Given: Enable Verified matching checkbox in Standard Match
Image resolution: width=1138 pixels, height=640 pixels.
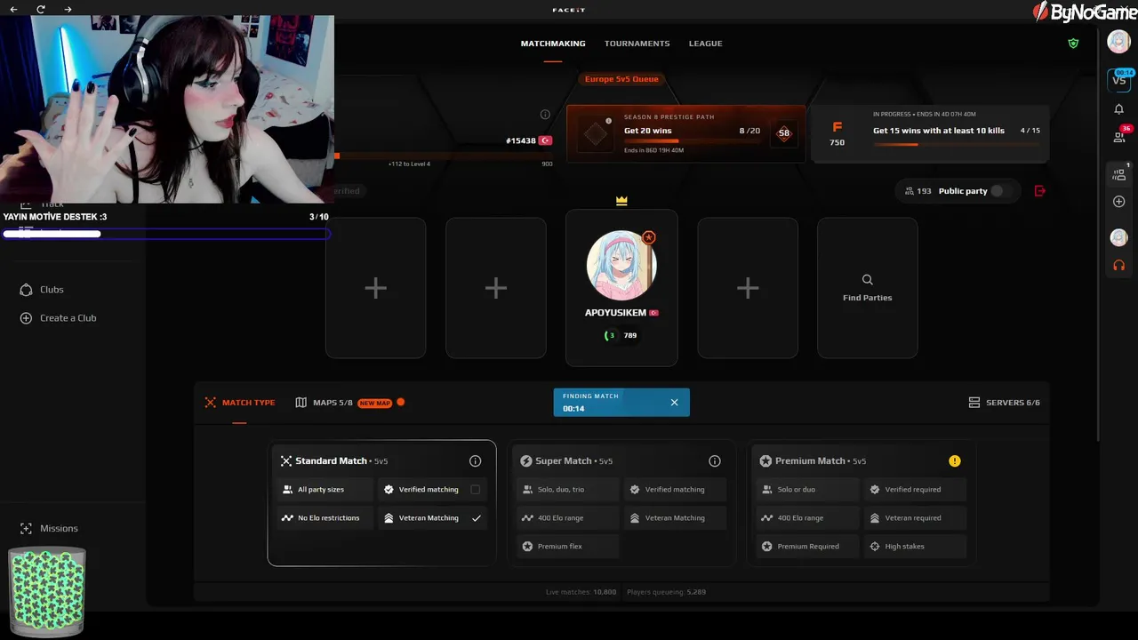Looking at the screenshot, I should 475,489.
